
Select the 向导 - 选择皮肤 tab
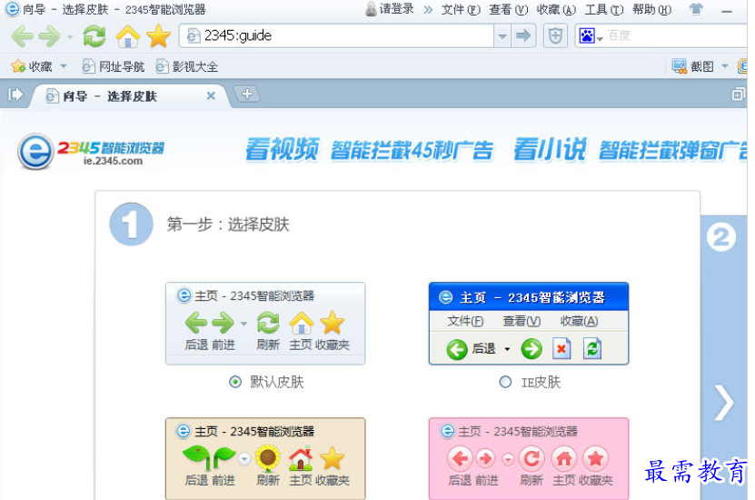pos(125,95)
